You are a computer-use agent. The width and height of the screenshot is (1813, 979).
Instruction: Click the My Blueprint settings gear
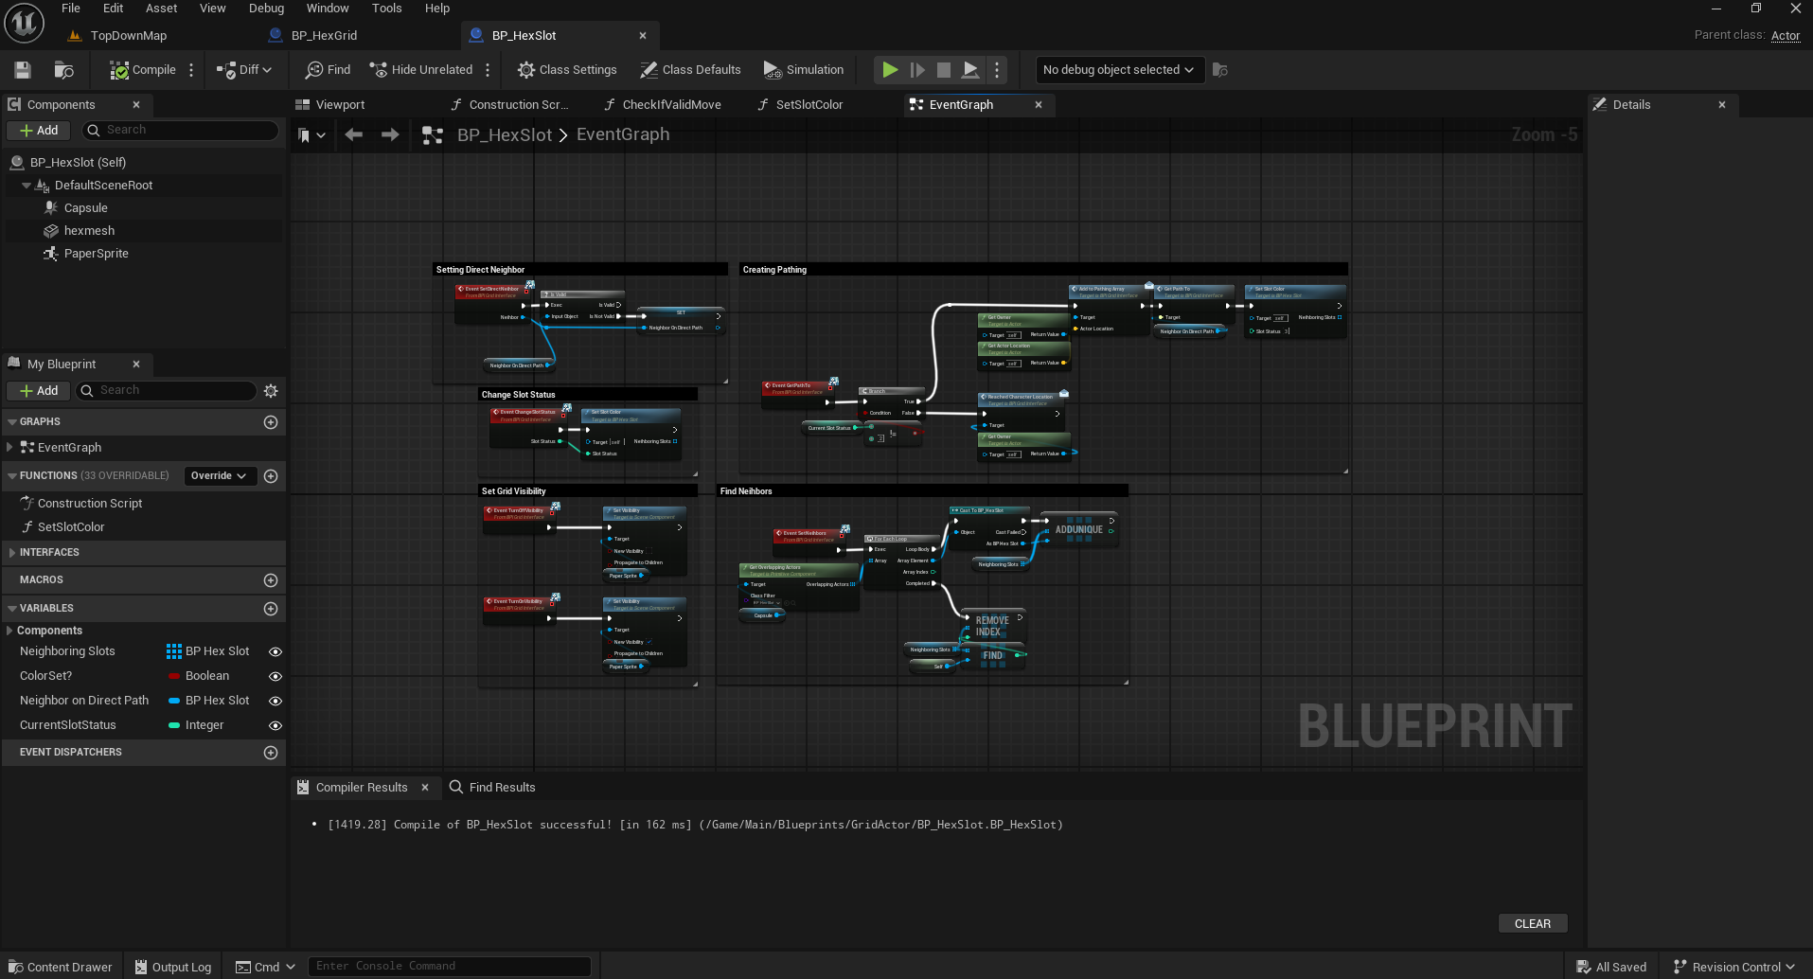(x=271, y=391)
